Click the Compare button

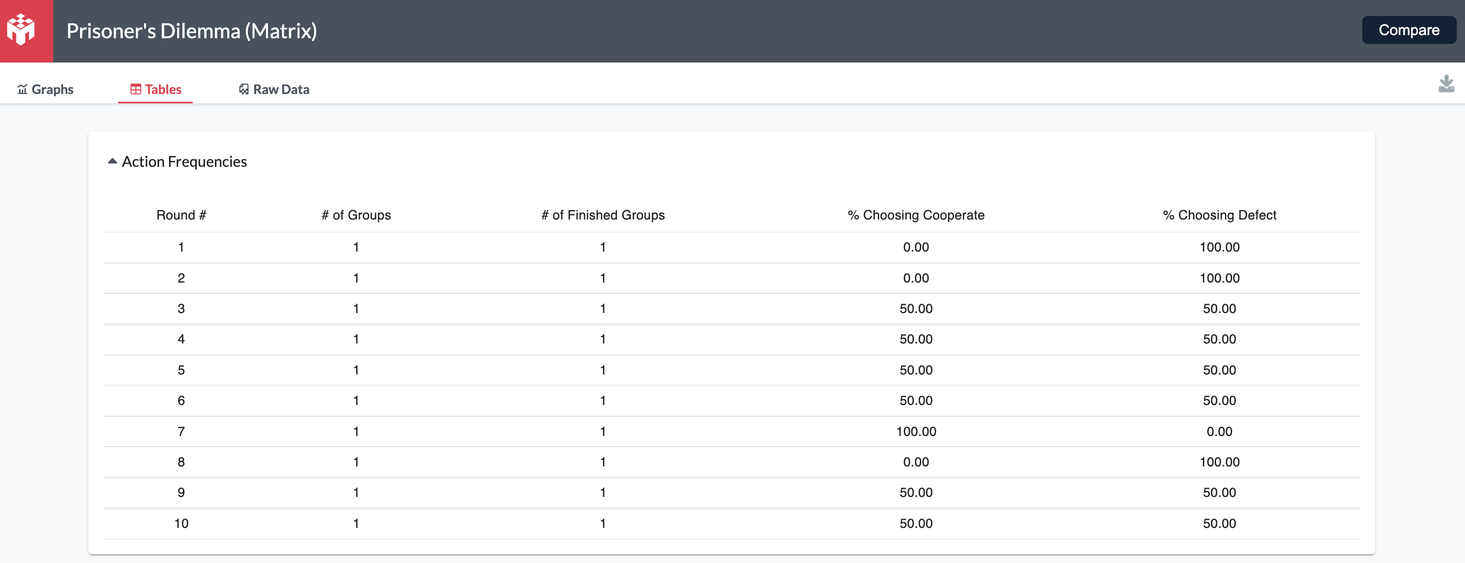tap(1409, 30)
